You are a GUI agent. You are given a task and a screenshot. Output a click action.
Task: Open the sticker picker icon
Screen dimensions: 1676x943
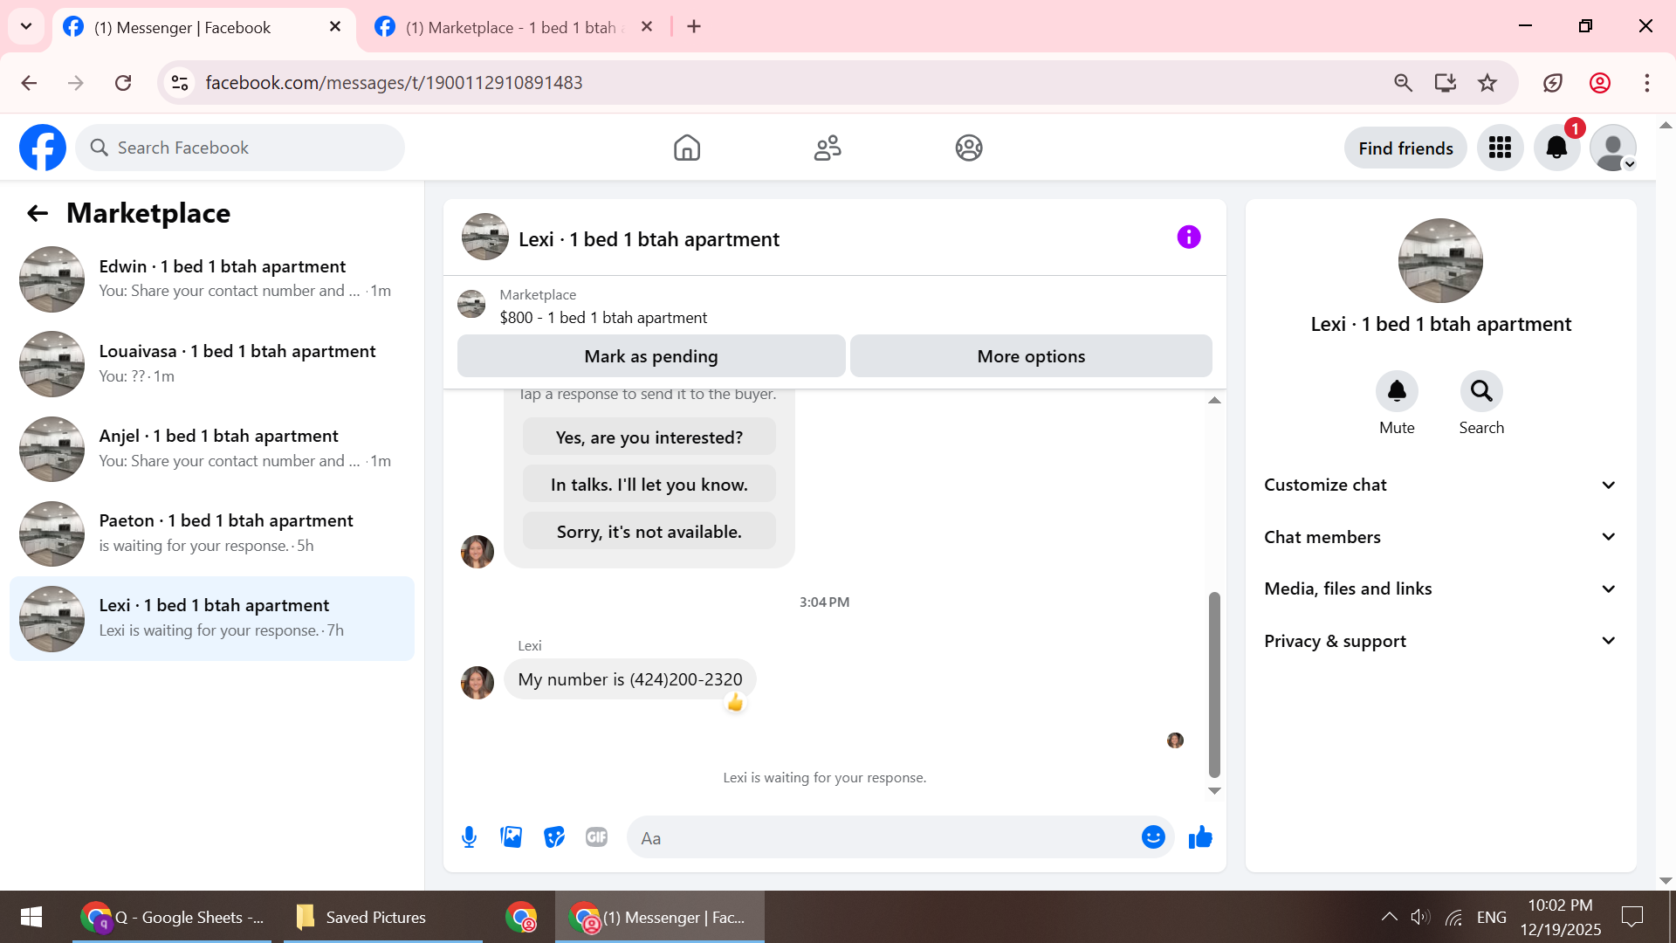[554, 837]
